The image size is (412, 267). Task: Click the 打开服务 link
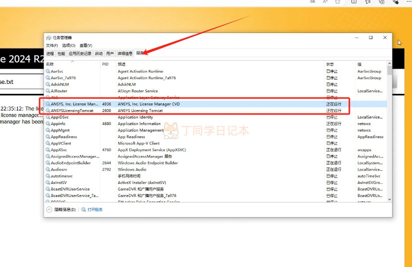95,210
